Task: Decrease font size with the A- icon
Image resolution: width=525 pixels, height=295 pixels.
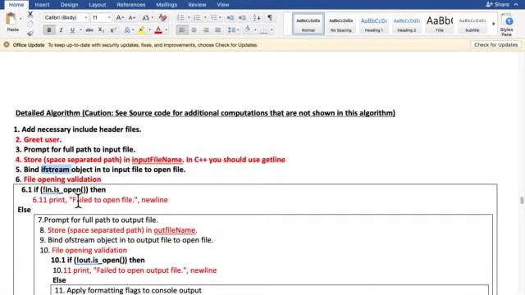Action: point(132,17)
